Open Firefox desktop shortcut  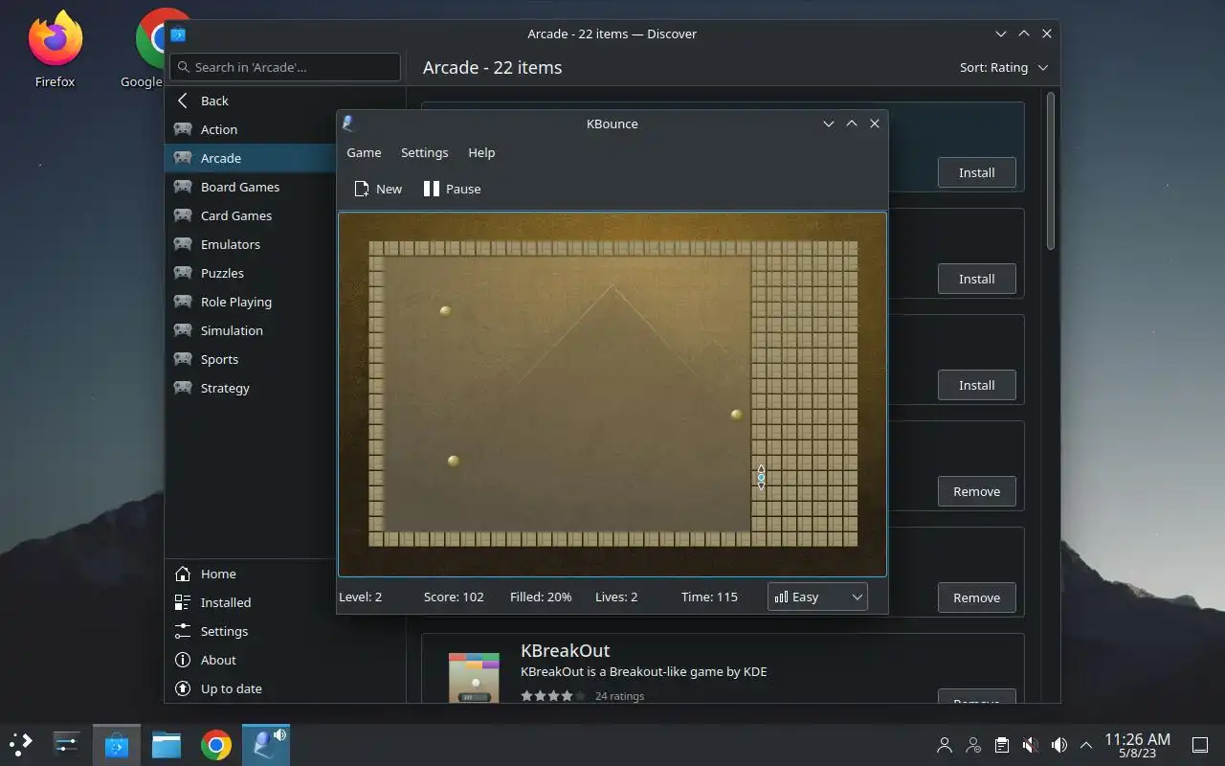(55, 48)
